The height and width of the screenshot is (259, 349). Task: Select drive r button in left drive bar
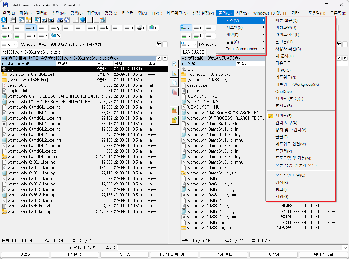pos(153,28)
